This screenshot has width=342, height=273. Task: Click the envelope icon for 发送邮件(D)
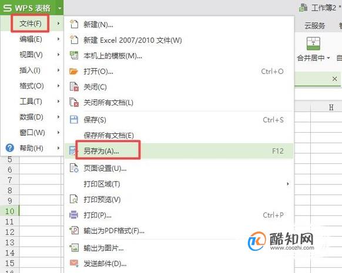tap(74, 263)
